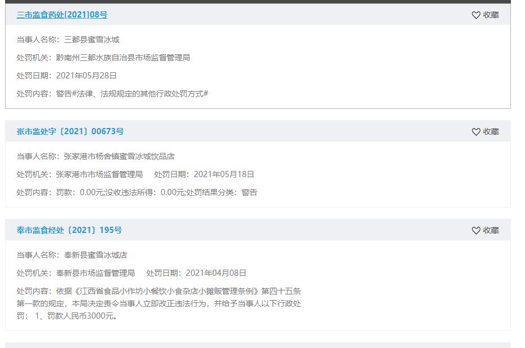Select the party name 三都县蜜雪冰城
The height and width of the screenshot is (348, 525).
point(91,40)
